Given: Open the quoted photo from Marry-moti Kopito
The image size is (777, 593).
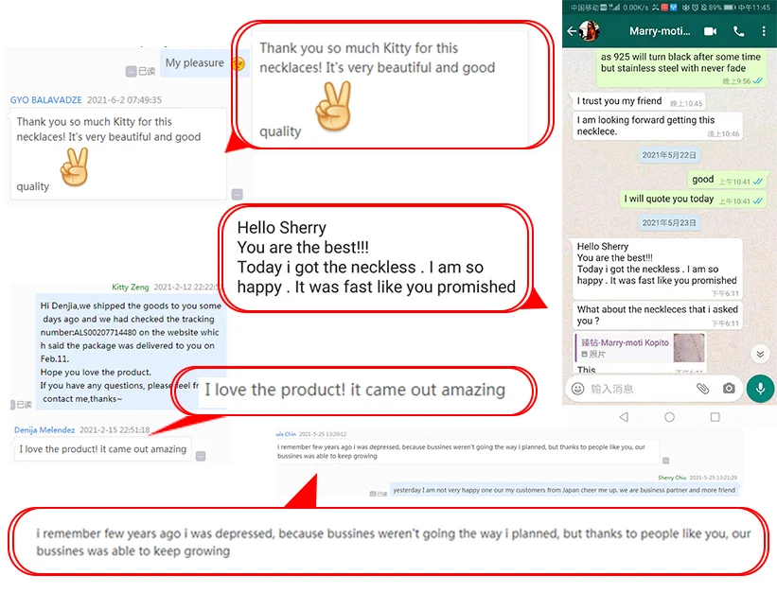Looking at the screenshot, I should (x=640, y=348).
